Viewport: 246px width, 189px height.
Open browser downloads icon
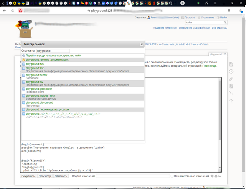[241, 11]
